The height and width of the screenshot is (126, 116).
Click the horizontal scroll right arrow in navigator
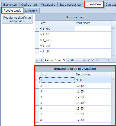point(109,60)
